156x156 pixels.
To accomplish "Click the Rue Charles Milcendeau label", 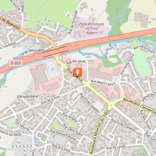I will point(29,54).
